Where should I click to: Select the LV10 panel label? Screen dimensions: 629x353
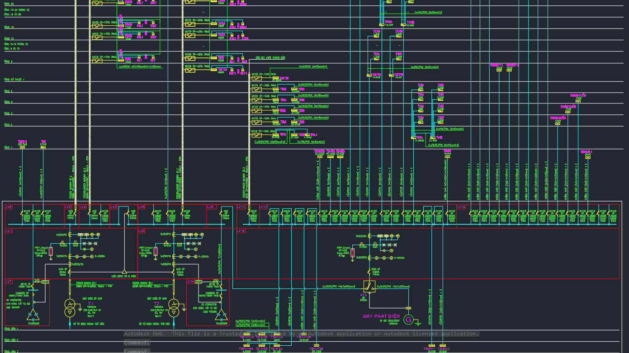pyautogui.click(x=241, y=231)
